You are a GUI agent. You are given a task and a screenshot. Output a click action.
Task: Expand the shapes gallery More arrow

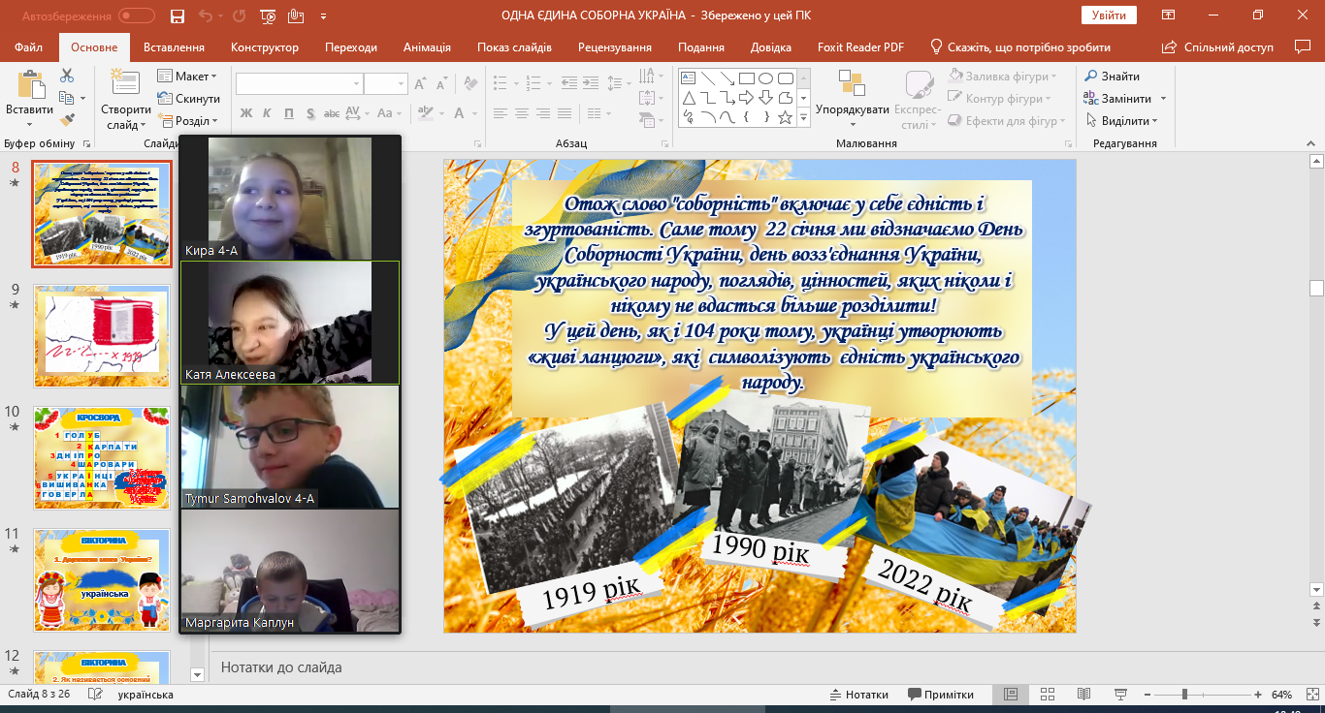[x=803, y=117]
